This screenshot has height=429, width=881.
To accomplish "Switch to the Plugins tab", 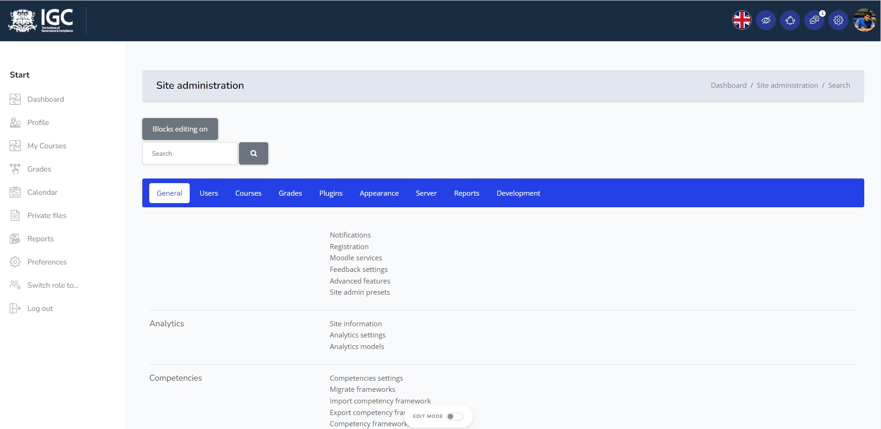I will pyautogui.click(x=331, y=193).
